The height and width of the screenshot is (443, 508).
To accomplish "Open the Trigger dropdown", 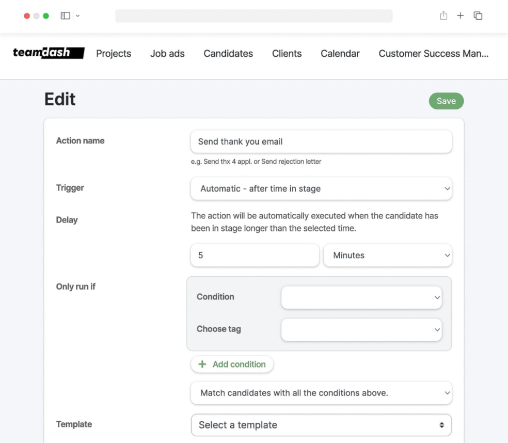I will tap(321, 188).
